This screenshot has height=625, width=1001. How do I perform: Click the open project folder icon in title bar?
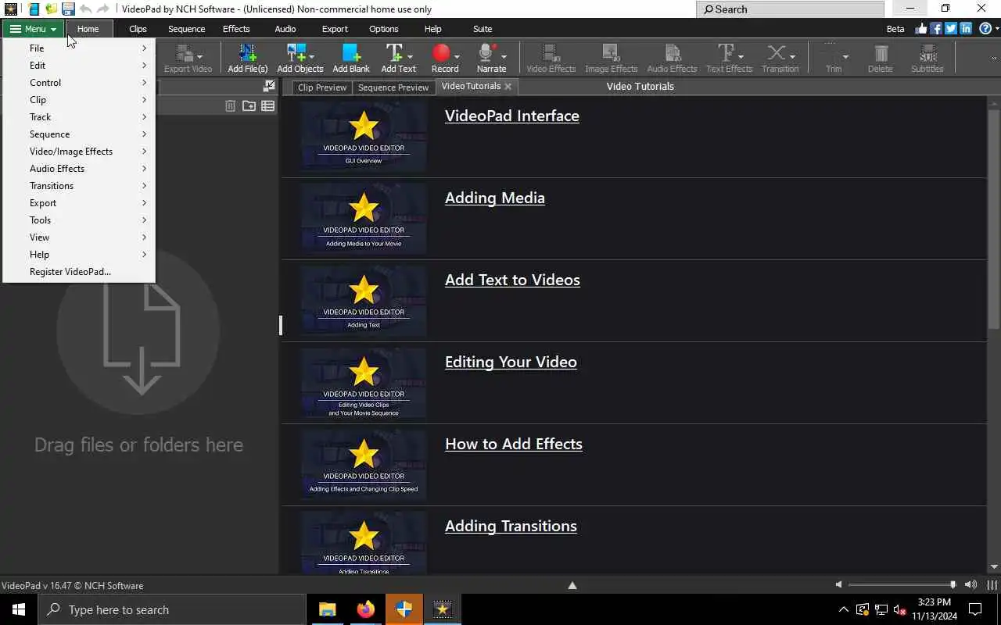pyautogui.click(x=51, y=9)
